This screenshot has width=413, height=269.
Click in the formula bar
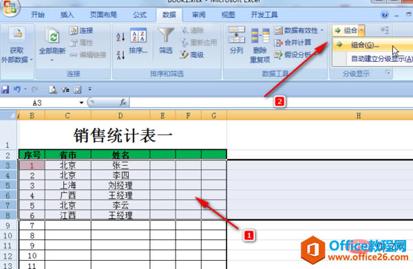point(271,103)
